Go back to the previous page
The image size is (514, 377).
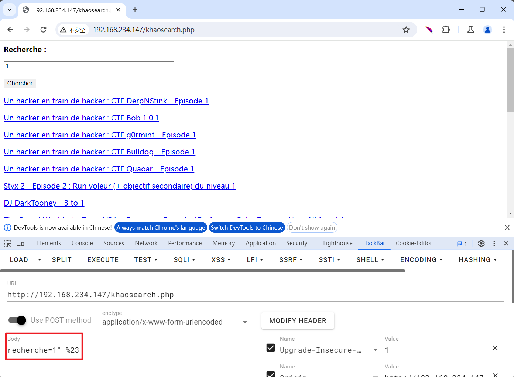10,30
